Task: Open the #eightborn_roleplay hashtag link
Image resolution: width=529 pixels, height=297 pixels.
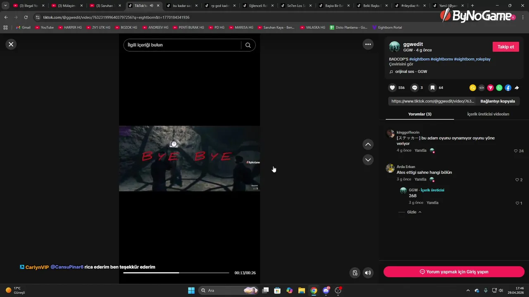Action: (x=472, y=59)
